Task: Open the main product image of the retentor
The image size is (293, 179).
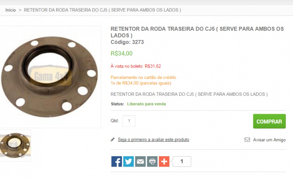Action: point(50,77)
